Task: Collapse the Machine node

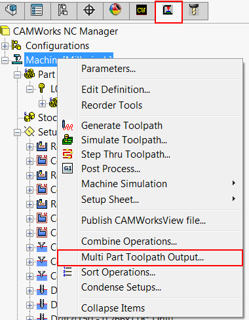Action: [5, 60]
